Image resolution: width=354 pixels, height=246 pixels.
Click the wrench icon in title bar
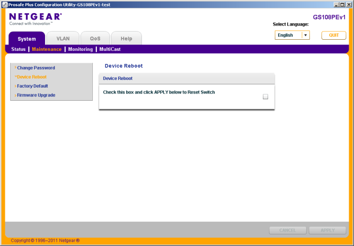[5, 4]
